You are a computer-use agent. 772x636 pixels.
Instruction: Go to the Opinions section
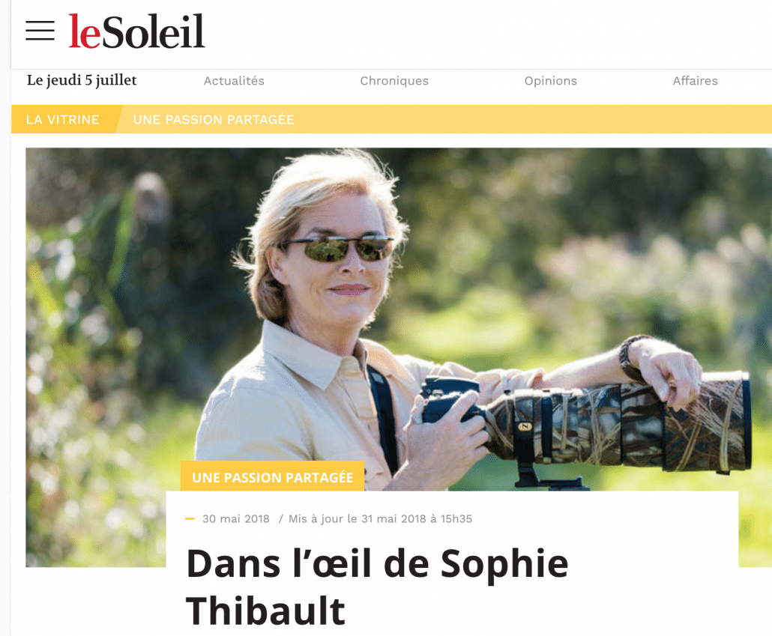550,81
